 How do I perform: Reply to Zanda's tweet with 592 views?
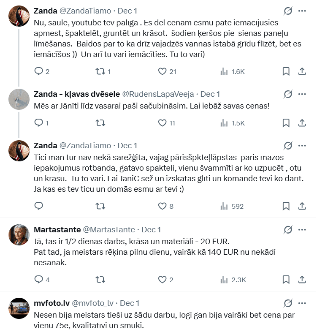coord(39,206)
